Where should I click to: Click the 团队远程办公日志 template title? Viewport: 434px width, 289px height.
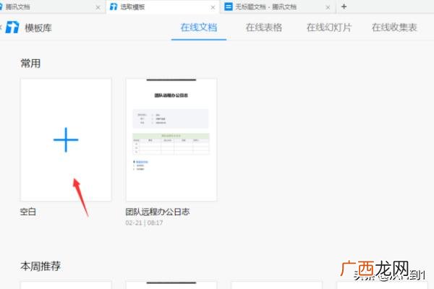158,212
